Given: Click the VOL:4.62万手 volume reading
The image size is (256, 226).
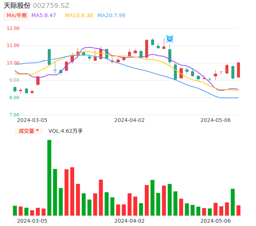Looking at the screenshot, I should tap(66, 131).
